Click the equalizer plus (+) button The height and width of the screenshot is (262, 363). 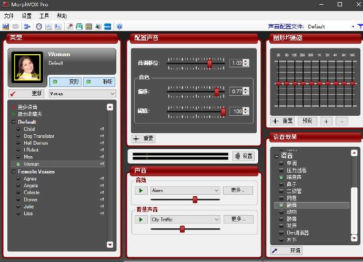tap(326, 122)
